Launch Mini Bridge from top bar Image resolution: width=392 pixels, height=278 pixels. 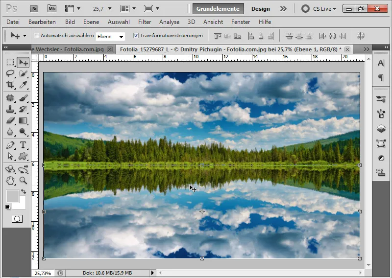pos(52,9)
